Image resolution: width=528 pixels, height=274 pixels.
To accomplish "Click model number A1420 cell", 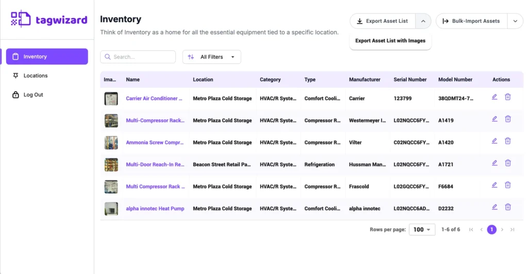I will (446, 143).
